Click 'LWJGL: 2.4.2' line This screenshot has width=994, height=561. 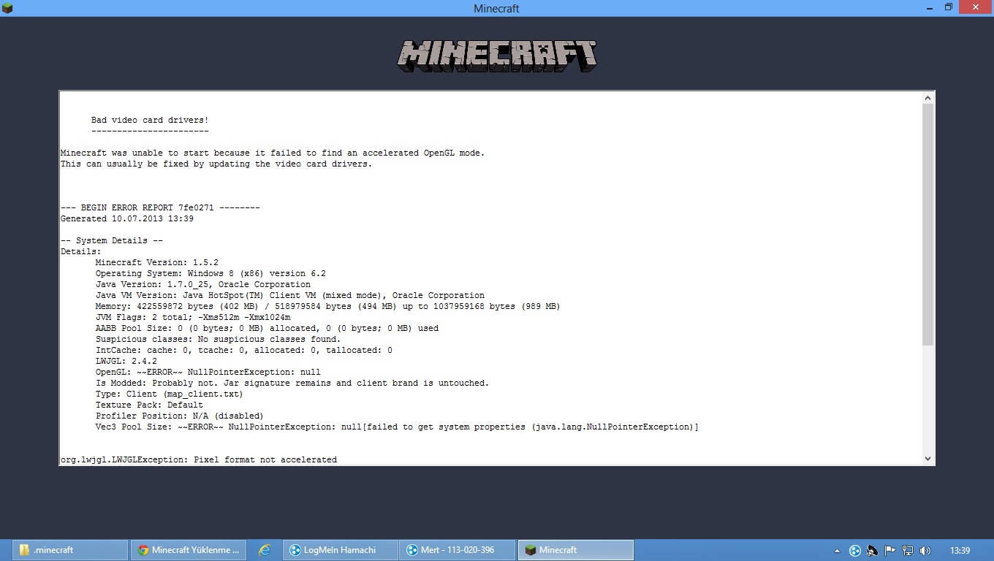coord(126,361)
